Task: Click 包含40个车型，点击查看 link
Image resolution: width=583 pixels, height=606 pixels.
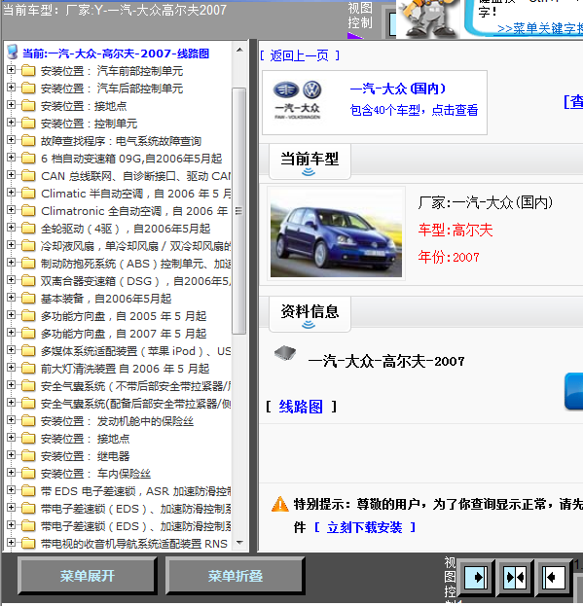Action: (414, 110)
